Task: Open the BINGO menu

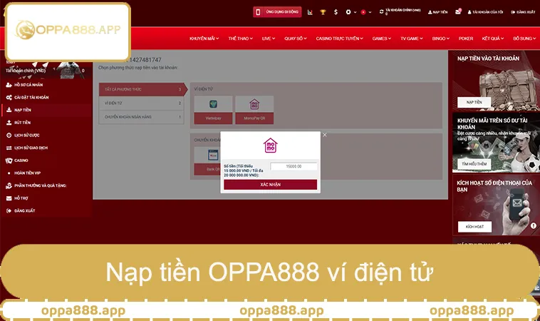Action: tap(441, 39)
